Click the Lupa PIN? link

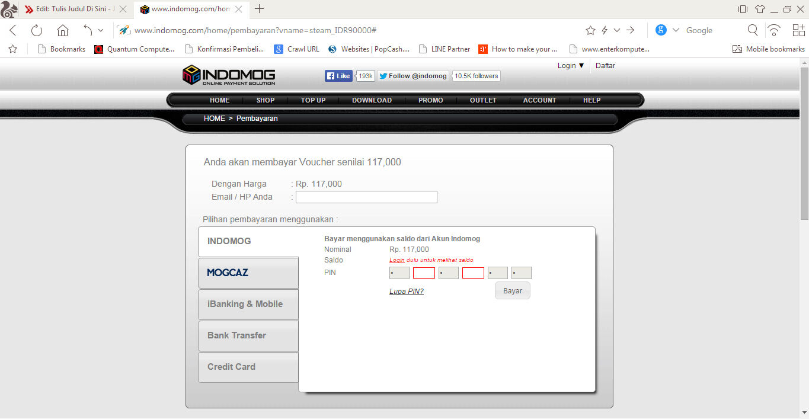406,291
